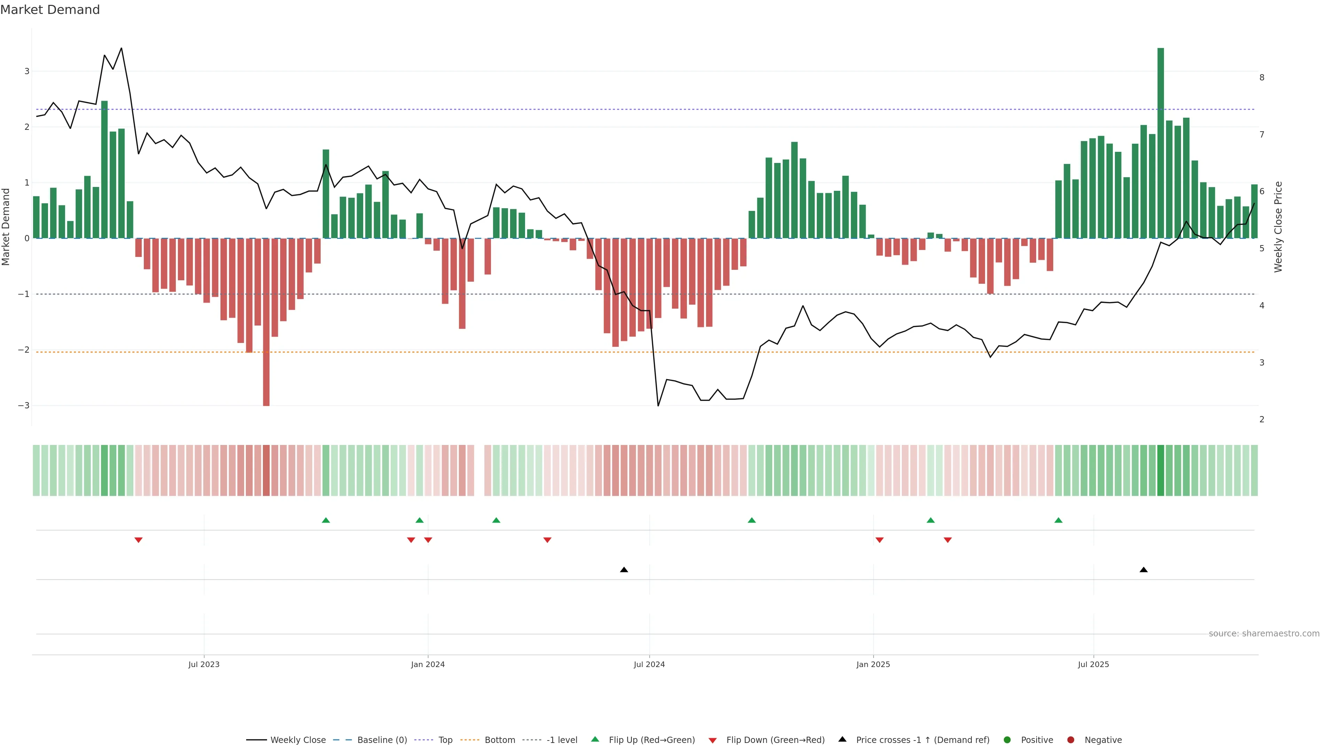Click the deepest red demand bar reaching -3
This screenshot has height=752, width=1337.
[x=266, y=322]
